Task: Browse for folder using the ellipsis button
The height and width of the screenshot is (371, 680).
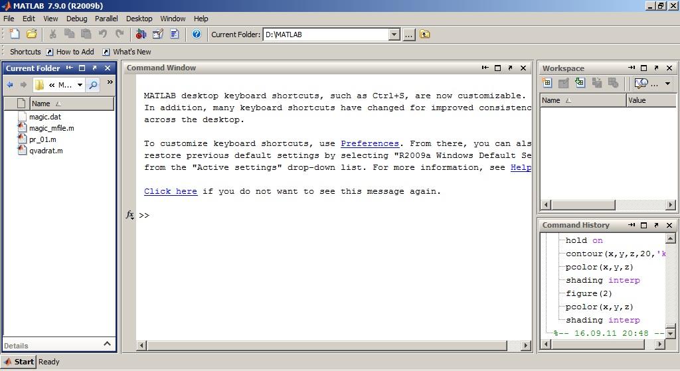Action: click(408, 35)
